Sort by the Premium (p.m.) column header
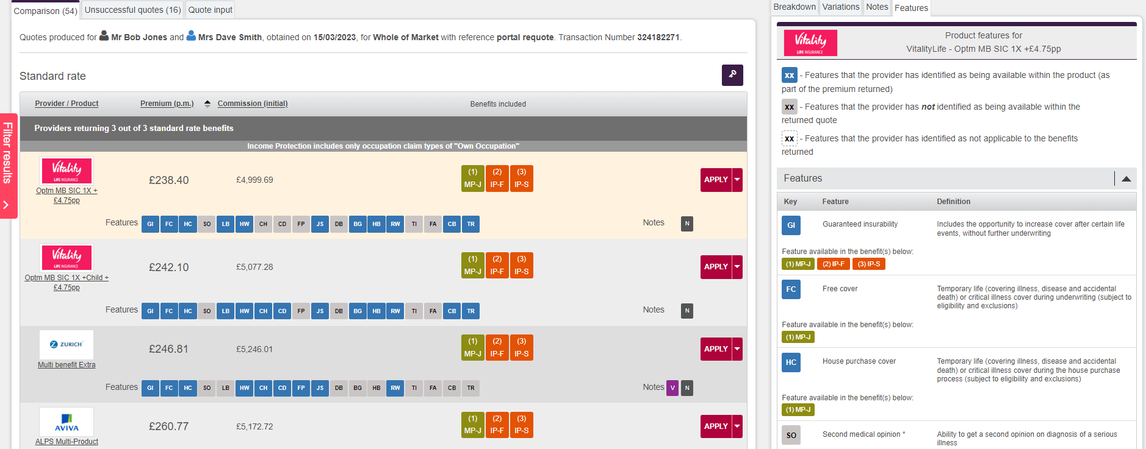Viewport: 1146px width, 449px height. tap(167, 104)
